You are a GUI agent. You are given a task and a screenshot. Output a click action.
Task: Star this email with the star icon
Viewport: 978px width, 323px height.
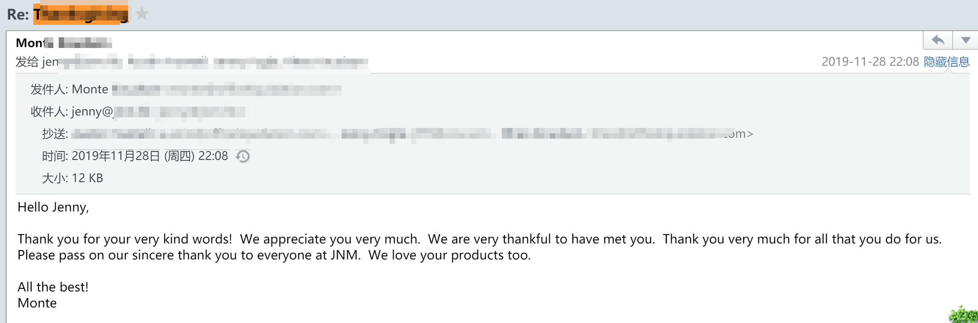click(x=142, y=14)
